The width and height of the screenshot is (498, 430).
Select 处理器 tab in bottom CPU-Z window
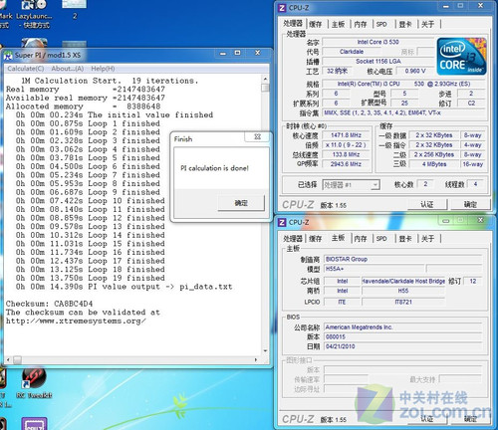293,239
